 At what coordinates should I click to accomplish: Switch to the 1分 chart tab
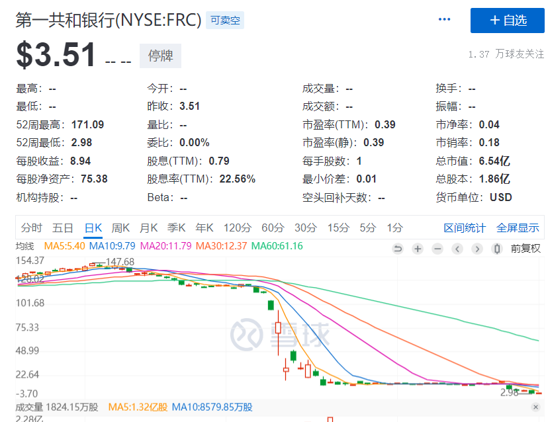[395, 228]
